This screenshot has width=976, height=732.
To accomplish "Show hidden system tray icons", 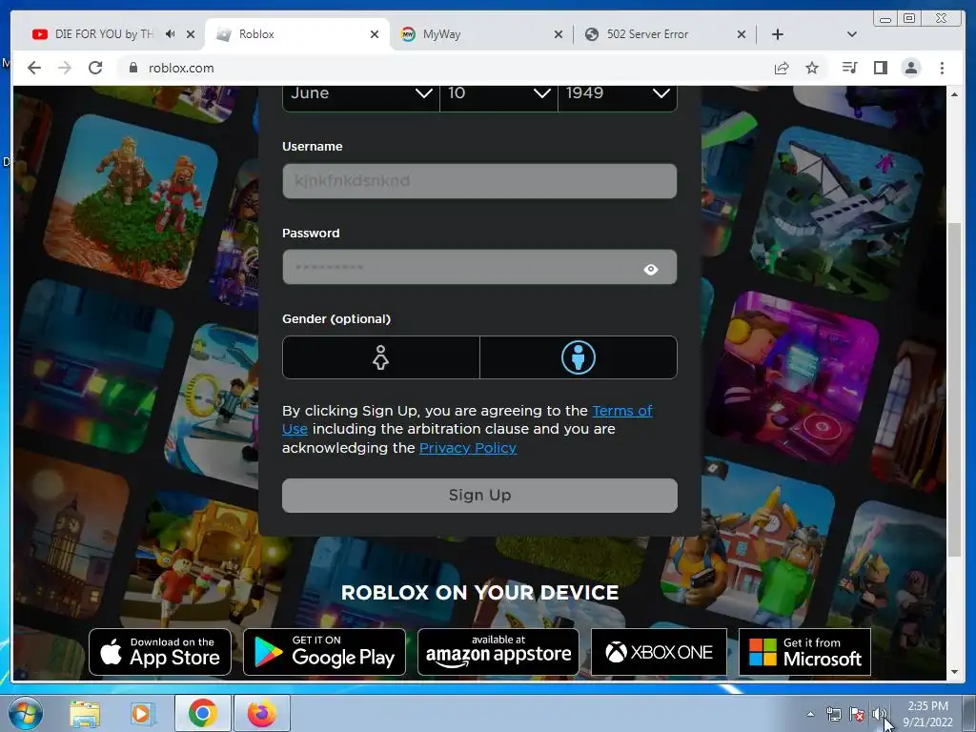I will click(810, 715).
